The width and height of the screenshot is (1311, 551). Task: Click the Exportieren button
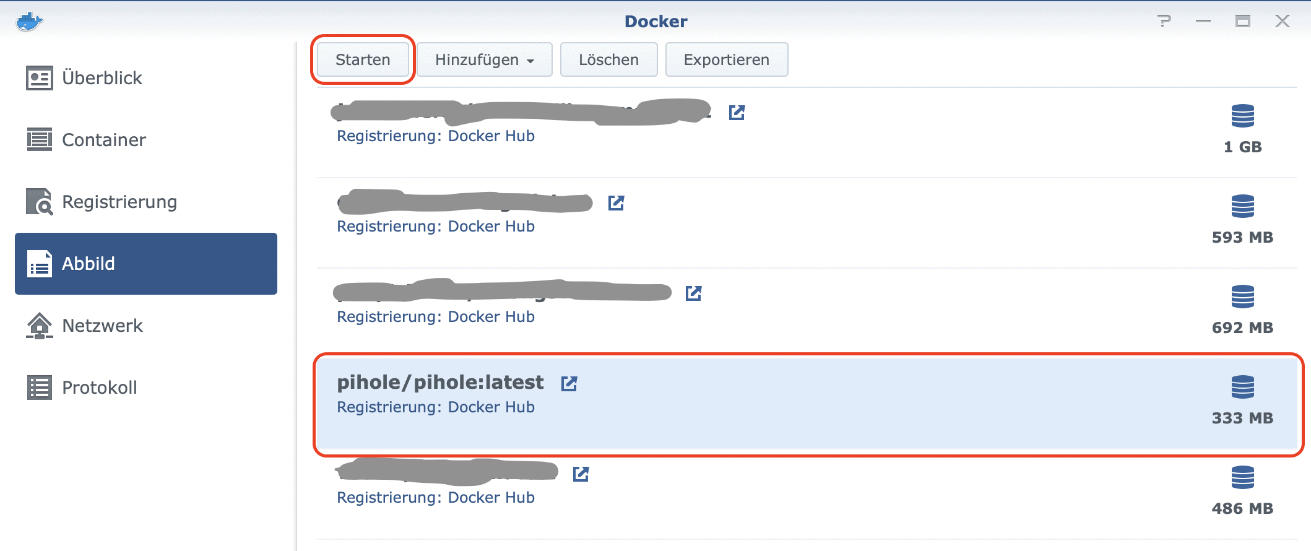pyautogui.click(x=727, y=59)
